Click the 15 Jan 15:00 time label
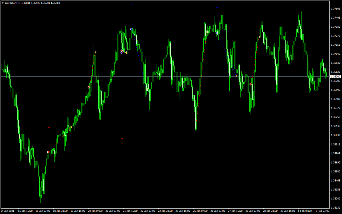 pyautogui.click(x=25, y=211)
